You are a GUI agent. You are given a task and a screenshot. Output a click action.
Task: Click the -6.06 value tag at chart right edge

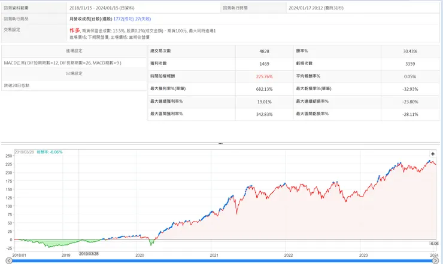pos(434,244)
